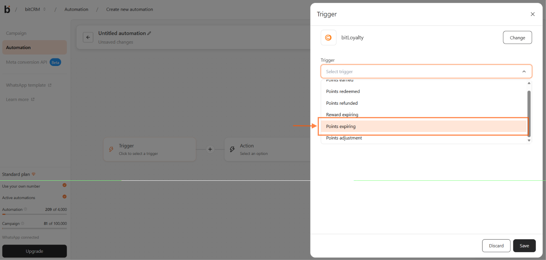This screenshot has height=260, width=546.
Task: Click the scroll-down arrow of the trigger list
Action: (x=529, y=141)
